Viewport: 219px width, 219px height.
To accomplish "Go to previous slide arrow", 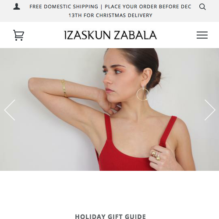I will [x=10, y=110].
